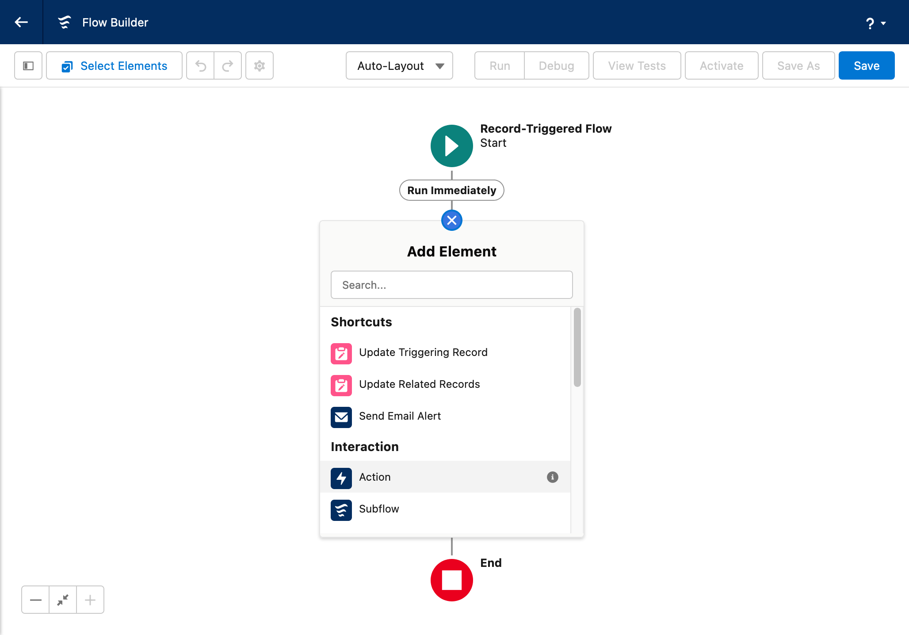909x635 pixels.
Task: Click the Run Immediately path label
Action: coord(451,190)
